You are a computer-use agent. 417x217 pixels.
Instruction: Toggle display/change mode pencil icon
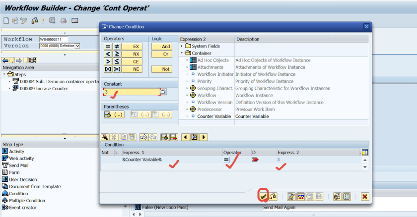point(24,20)
